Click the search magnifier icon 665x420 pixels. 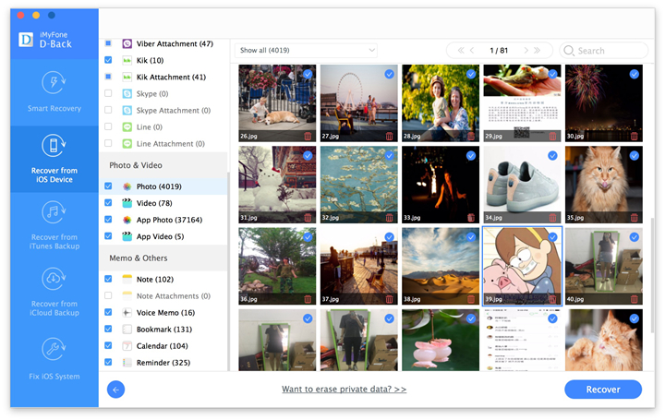point(569,51)
